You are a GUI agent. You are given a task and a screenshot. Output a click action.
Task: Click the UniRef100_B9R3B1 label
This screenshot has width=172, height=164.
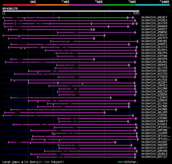154,41
